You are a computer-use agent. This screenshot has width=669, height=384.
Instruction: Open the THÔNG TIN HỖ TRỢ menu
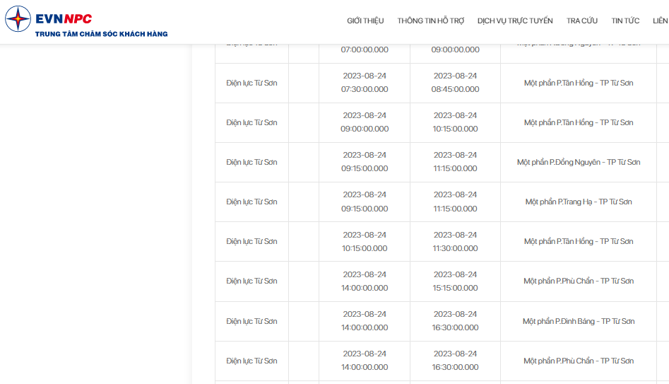pos(430,21)
